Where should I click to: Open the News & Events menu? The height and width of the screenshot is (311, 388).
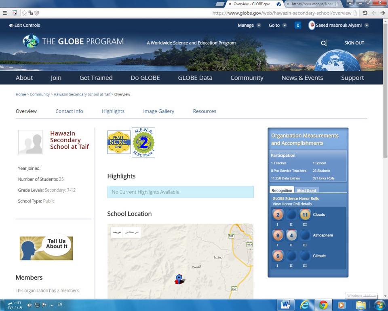click(302, 78)
